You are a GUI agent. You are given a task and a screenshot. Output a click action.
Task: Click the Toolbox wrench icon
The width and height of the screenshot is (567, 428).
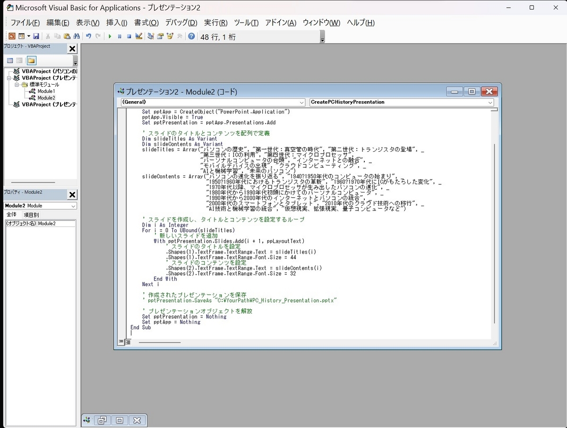tap(180, 36)
